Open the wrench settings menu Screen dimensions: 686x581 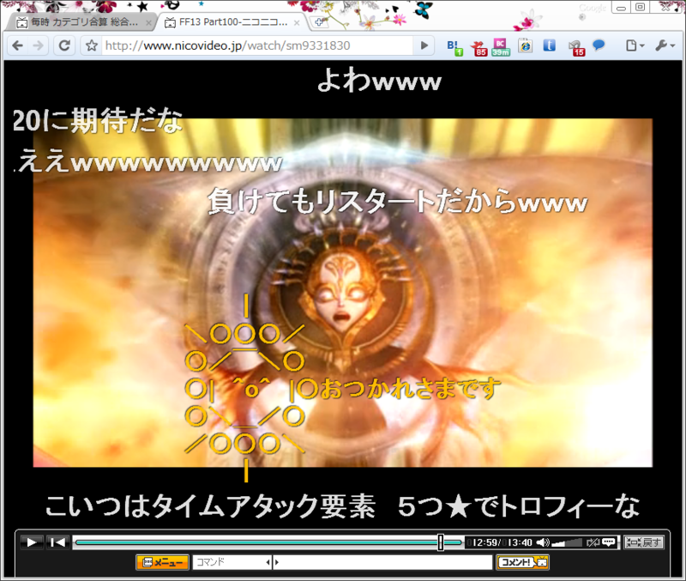pyautogui.click(x=665, y=45)
